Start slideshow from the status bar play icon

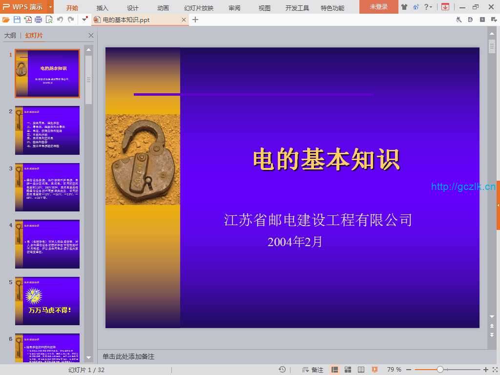point(375,370)
